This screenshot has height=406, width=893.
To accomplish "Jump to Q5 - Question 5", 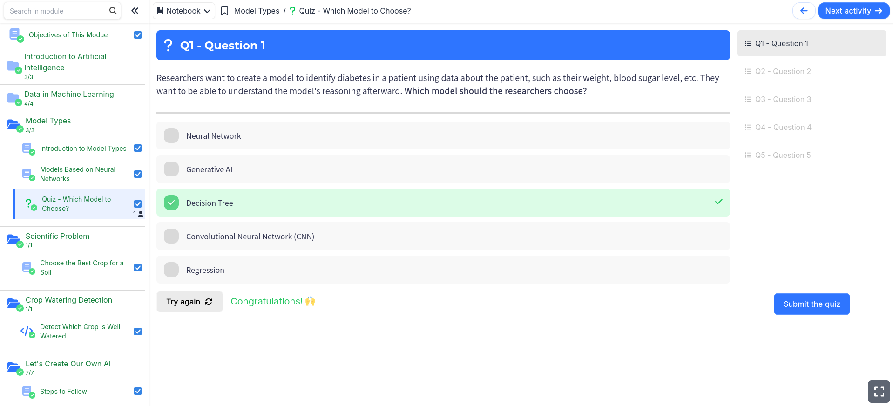I will point(783,155).
